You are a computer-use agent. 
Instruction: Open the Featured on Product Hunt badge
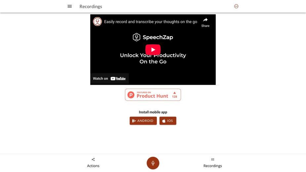click(x=153, y=95)
